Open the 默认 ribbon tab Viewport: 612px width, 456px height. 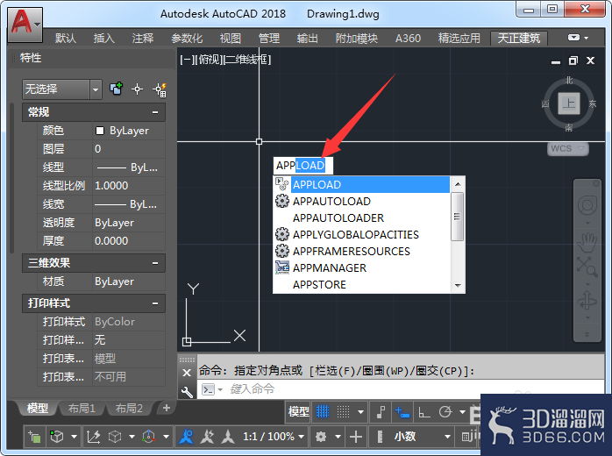[x=66, y=39]
